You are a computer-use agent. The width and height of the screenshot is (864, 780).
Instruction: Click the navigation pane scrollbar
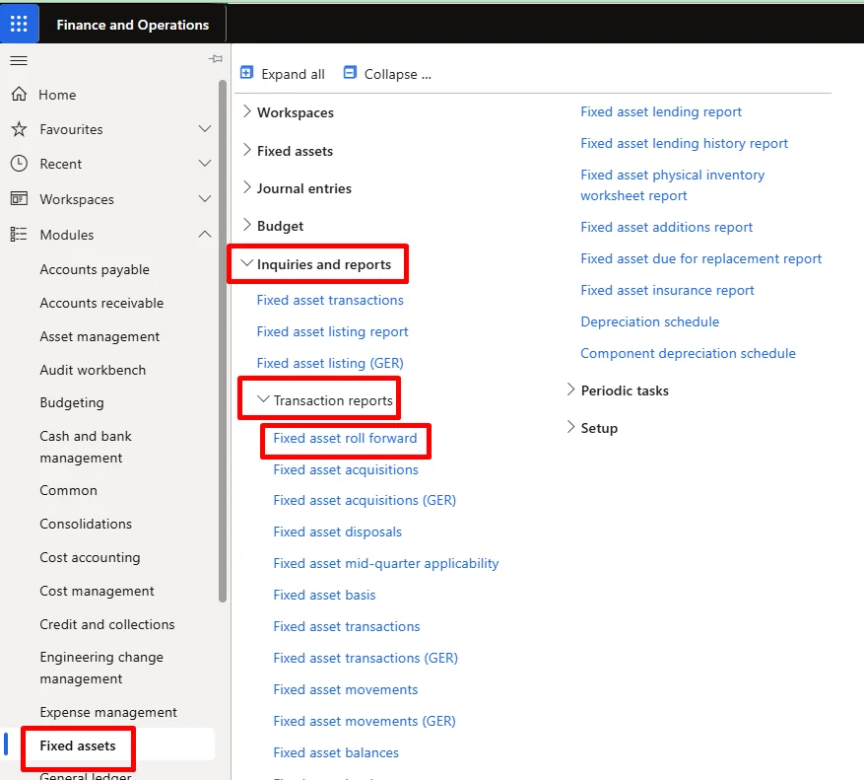(223, 341)
